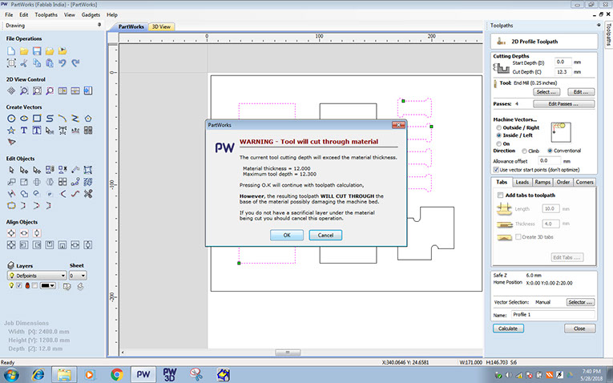Toggle the layer lock icon
613x383 pixels.
[x=27, y=286]
